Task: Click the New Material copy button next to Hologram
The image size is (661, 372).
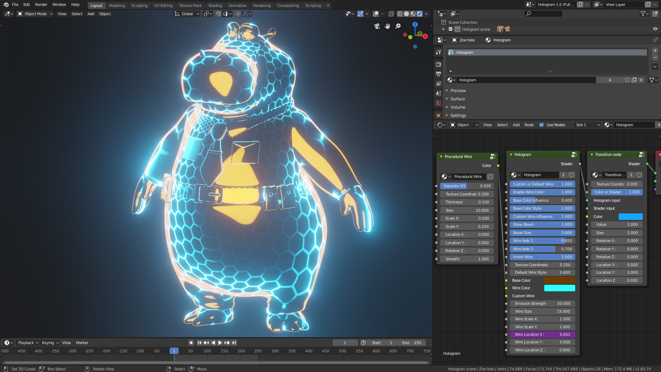Action: point(634,80)
